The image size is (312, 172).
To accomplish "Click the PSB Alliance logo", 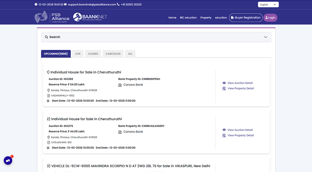I will [52, 17].
